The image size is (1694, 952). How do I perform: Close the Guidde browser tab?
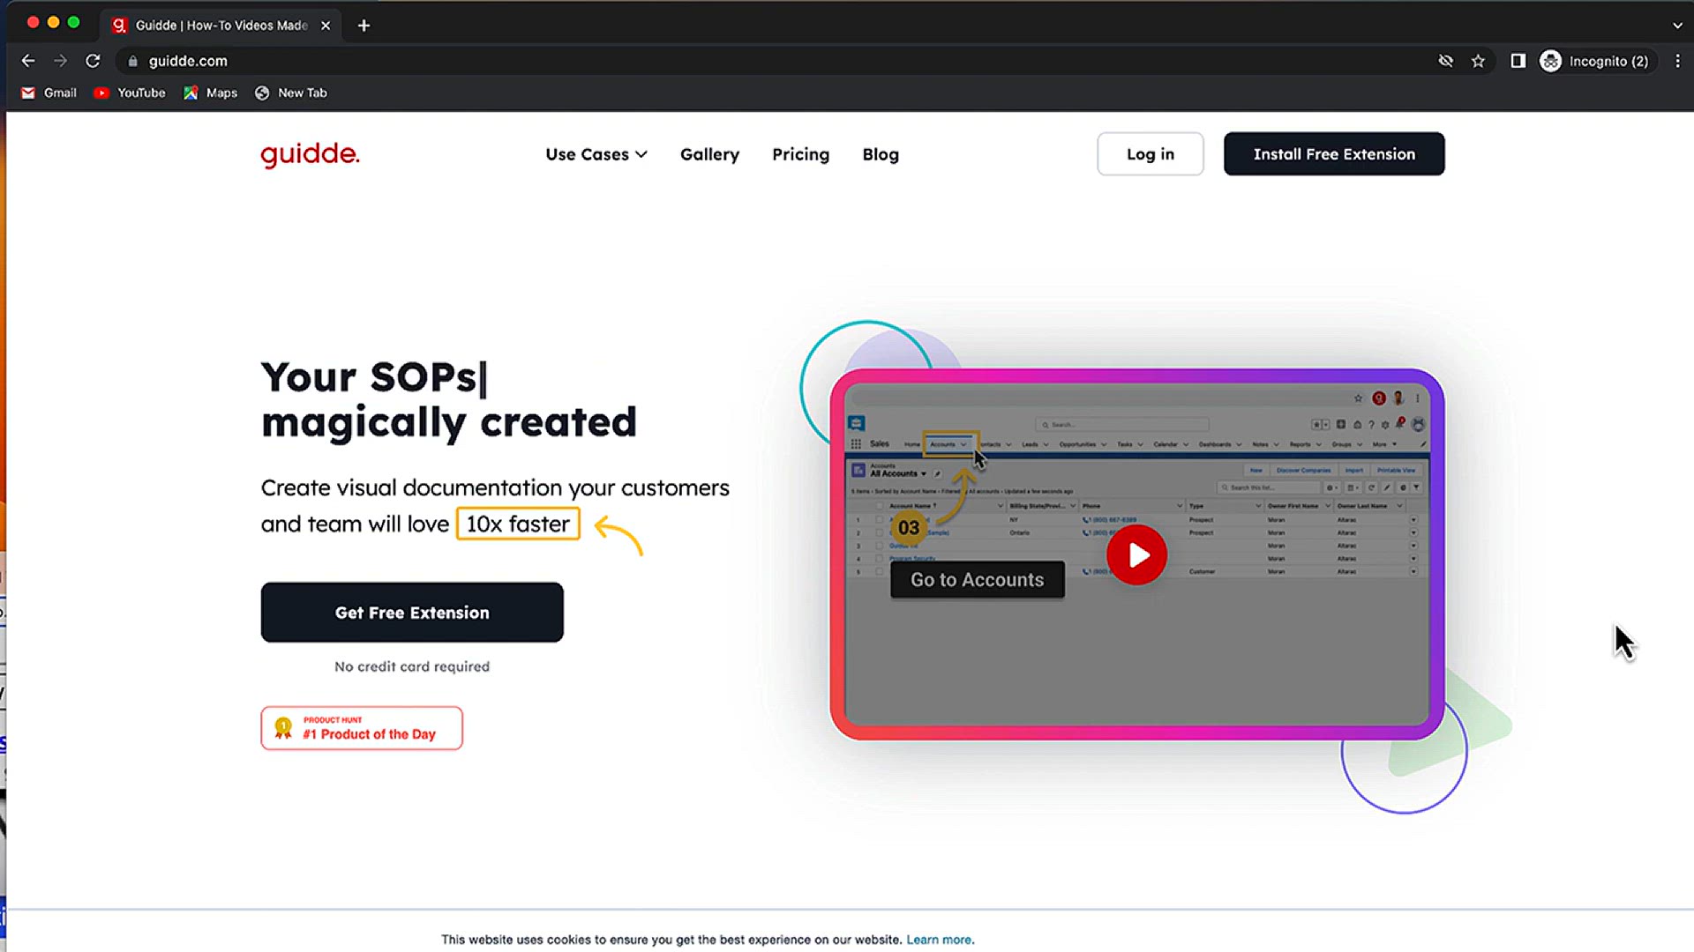click(x=326, y=26)
